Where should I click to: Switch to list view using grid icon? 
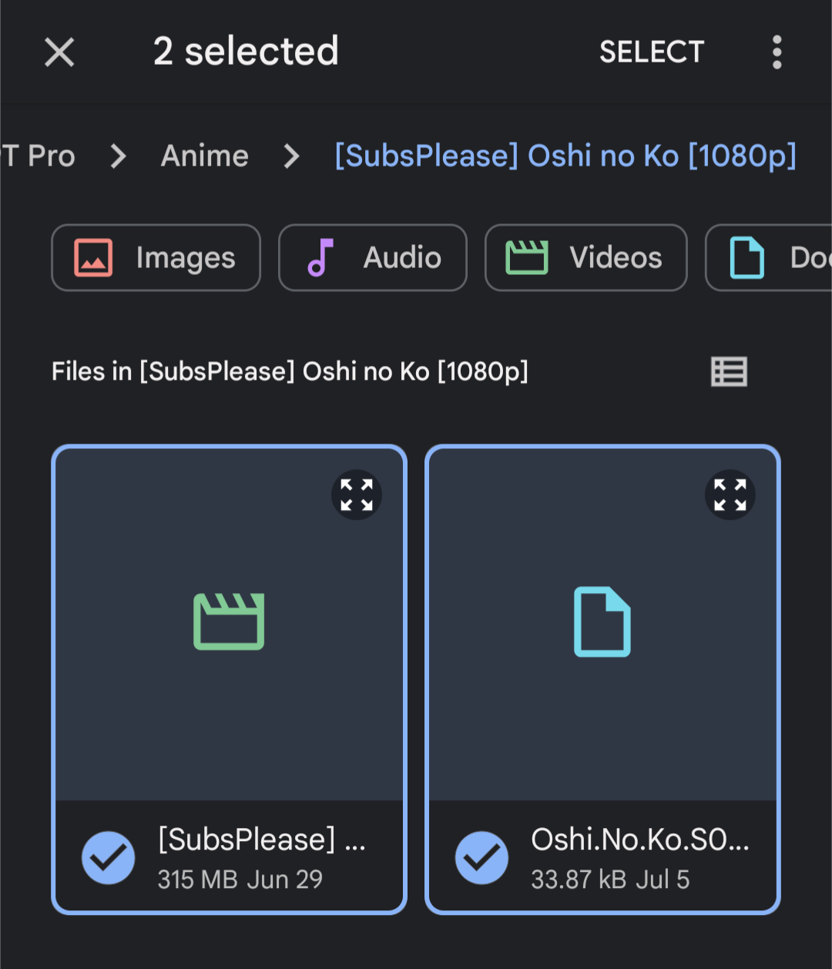pos(729,371)
